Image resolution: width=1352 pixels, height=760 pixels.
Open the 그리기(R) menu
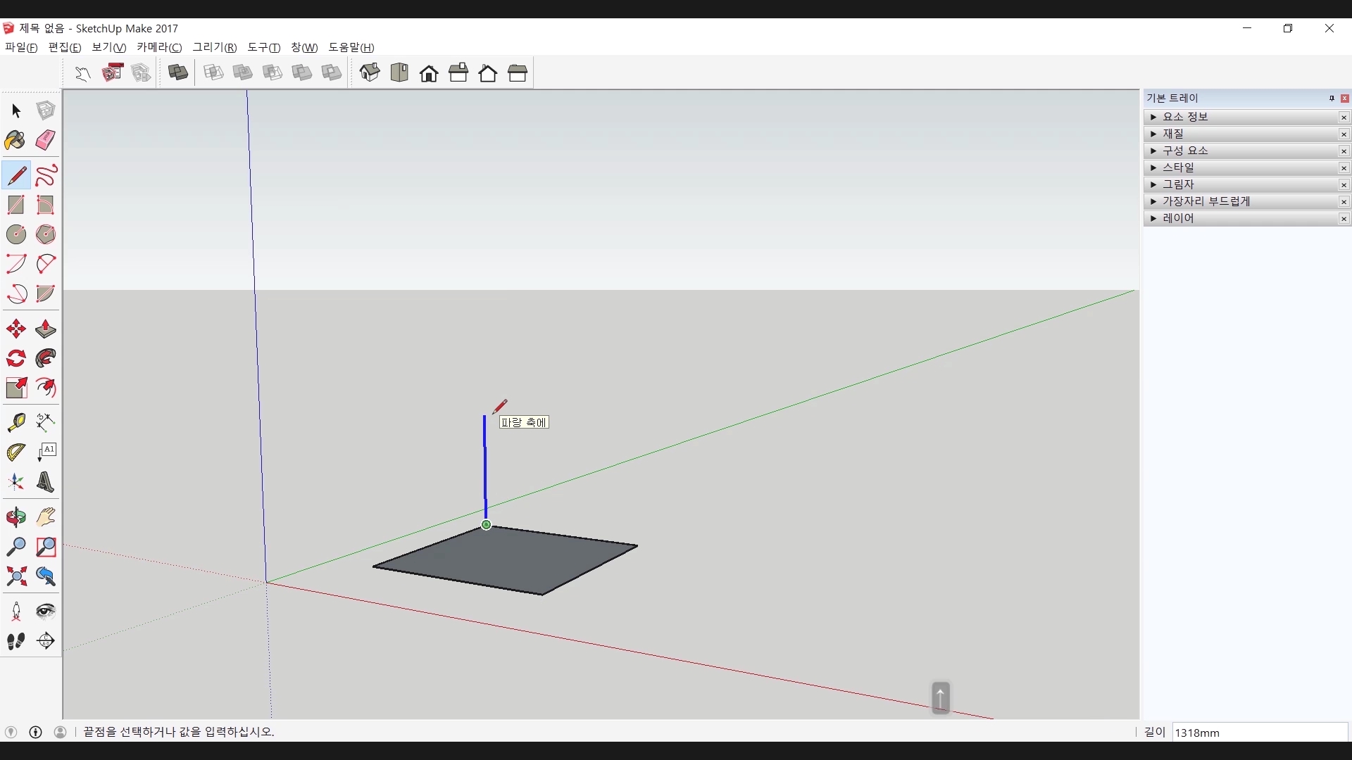click(215, 47)
